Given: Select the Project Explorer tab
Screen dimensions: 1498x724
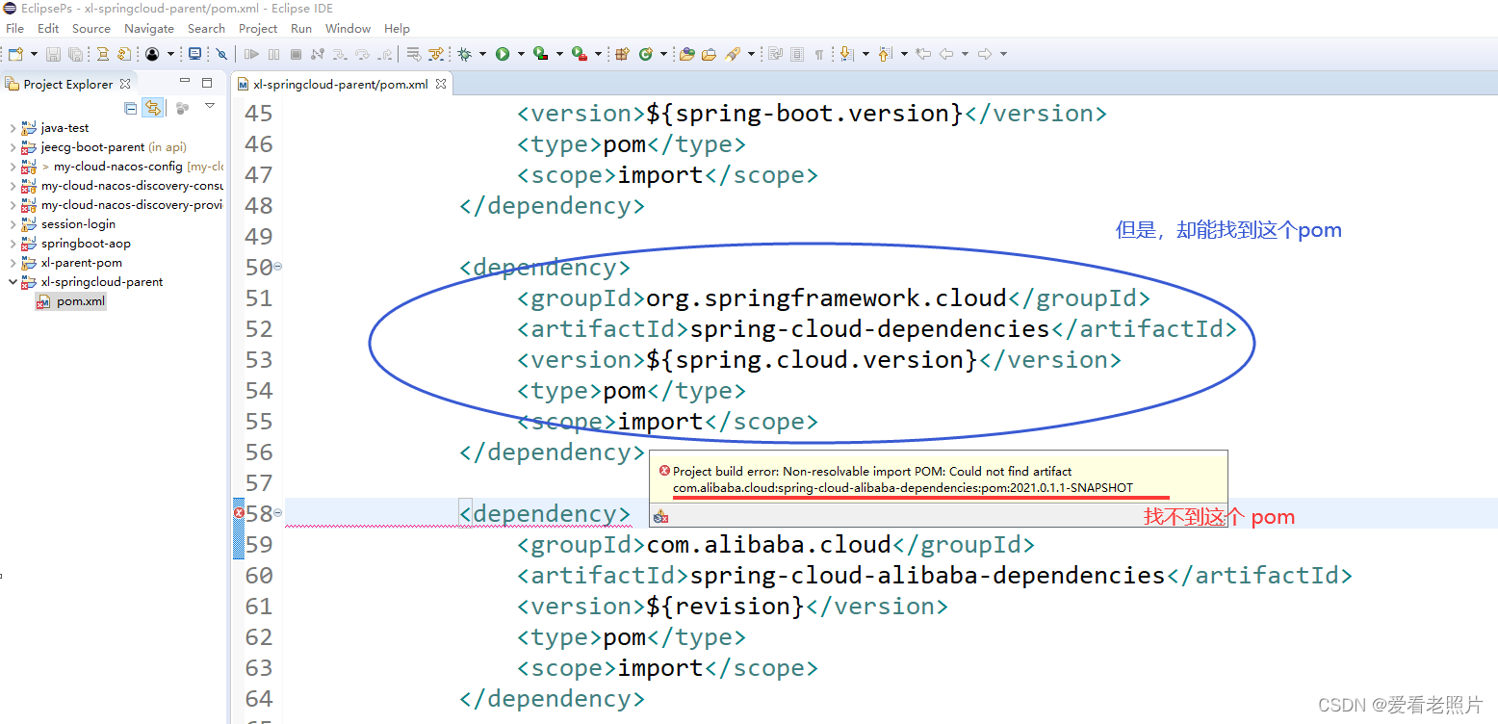Looking at the screenshot, I should pyautogui.click(x=68, y=84).
